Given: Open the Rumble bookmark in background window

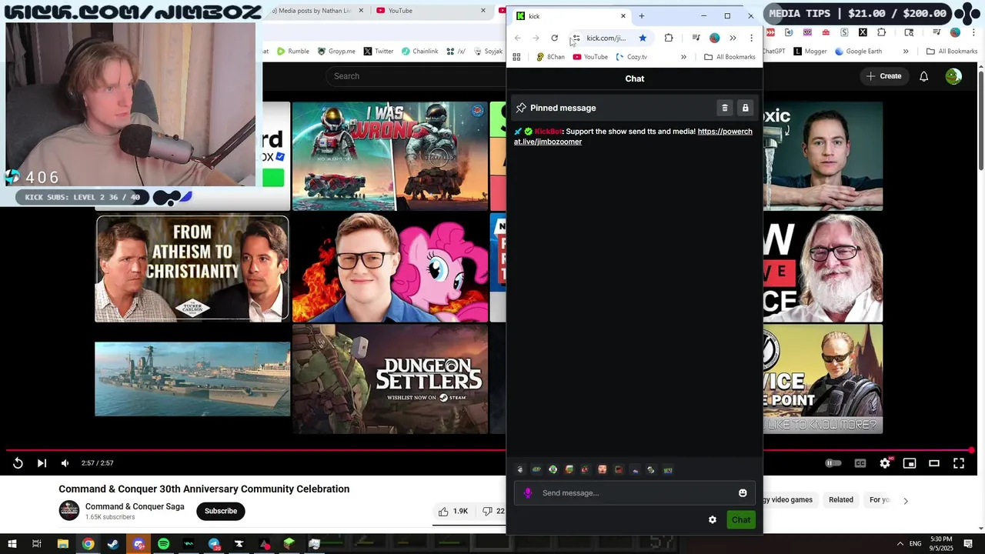Looking at the screenshot, I should pyautogui.click(x=292, y=52).
